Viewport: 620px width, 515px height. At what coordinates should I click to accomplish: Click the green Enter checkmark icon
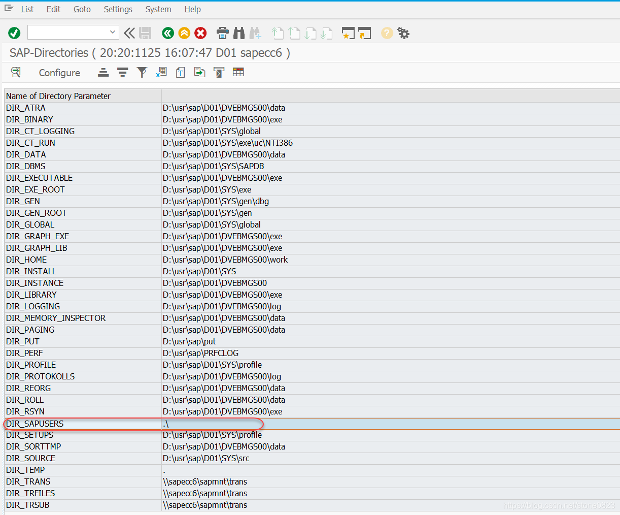tap(14, 33)
